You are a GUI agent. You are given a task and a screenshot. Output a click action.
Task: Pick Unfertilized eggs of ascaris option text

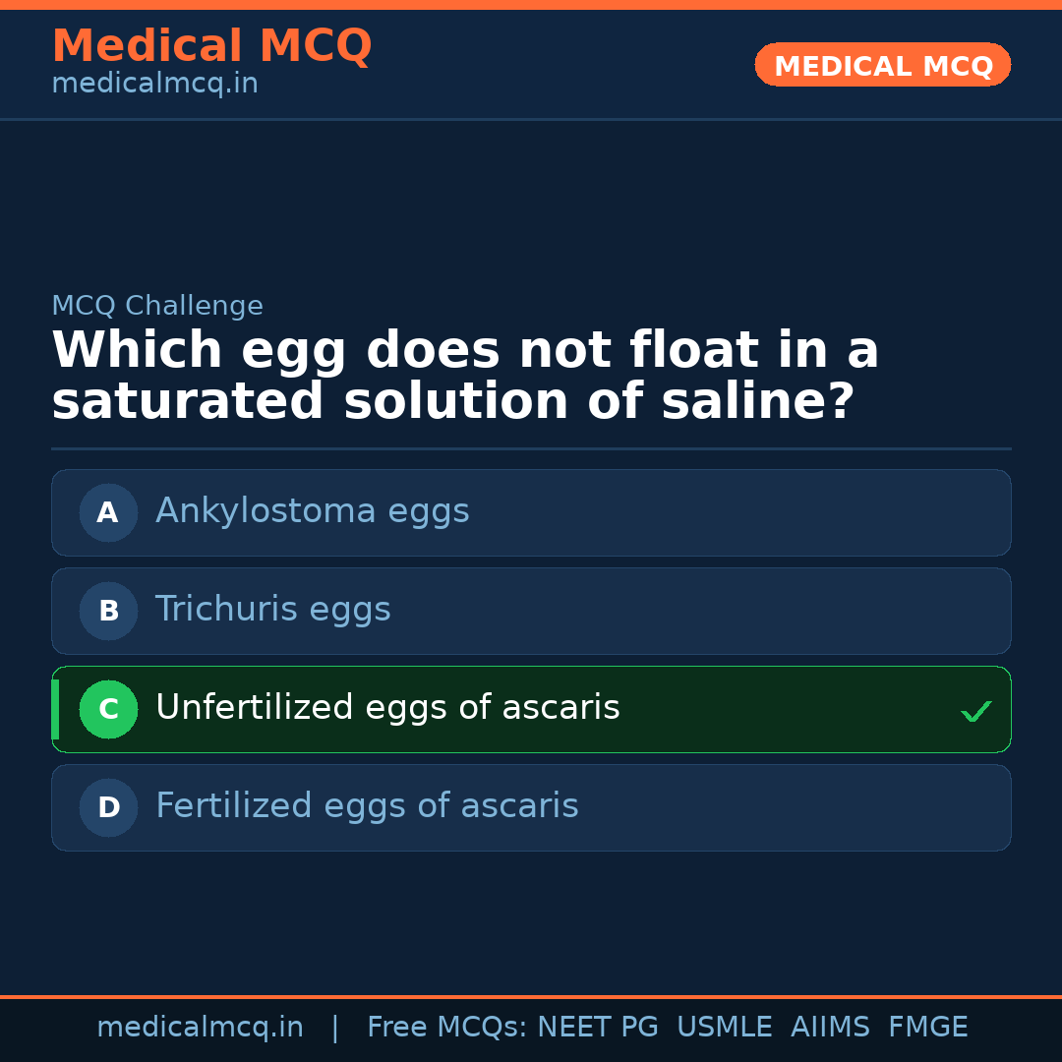(x=387, y=708)
